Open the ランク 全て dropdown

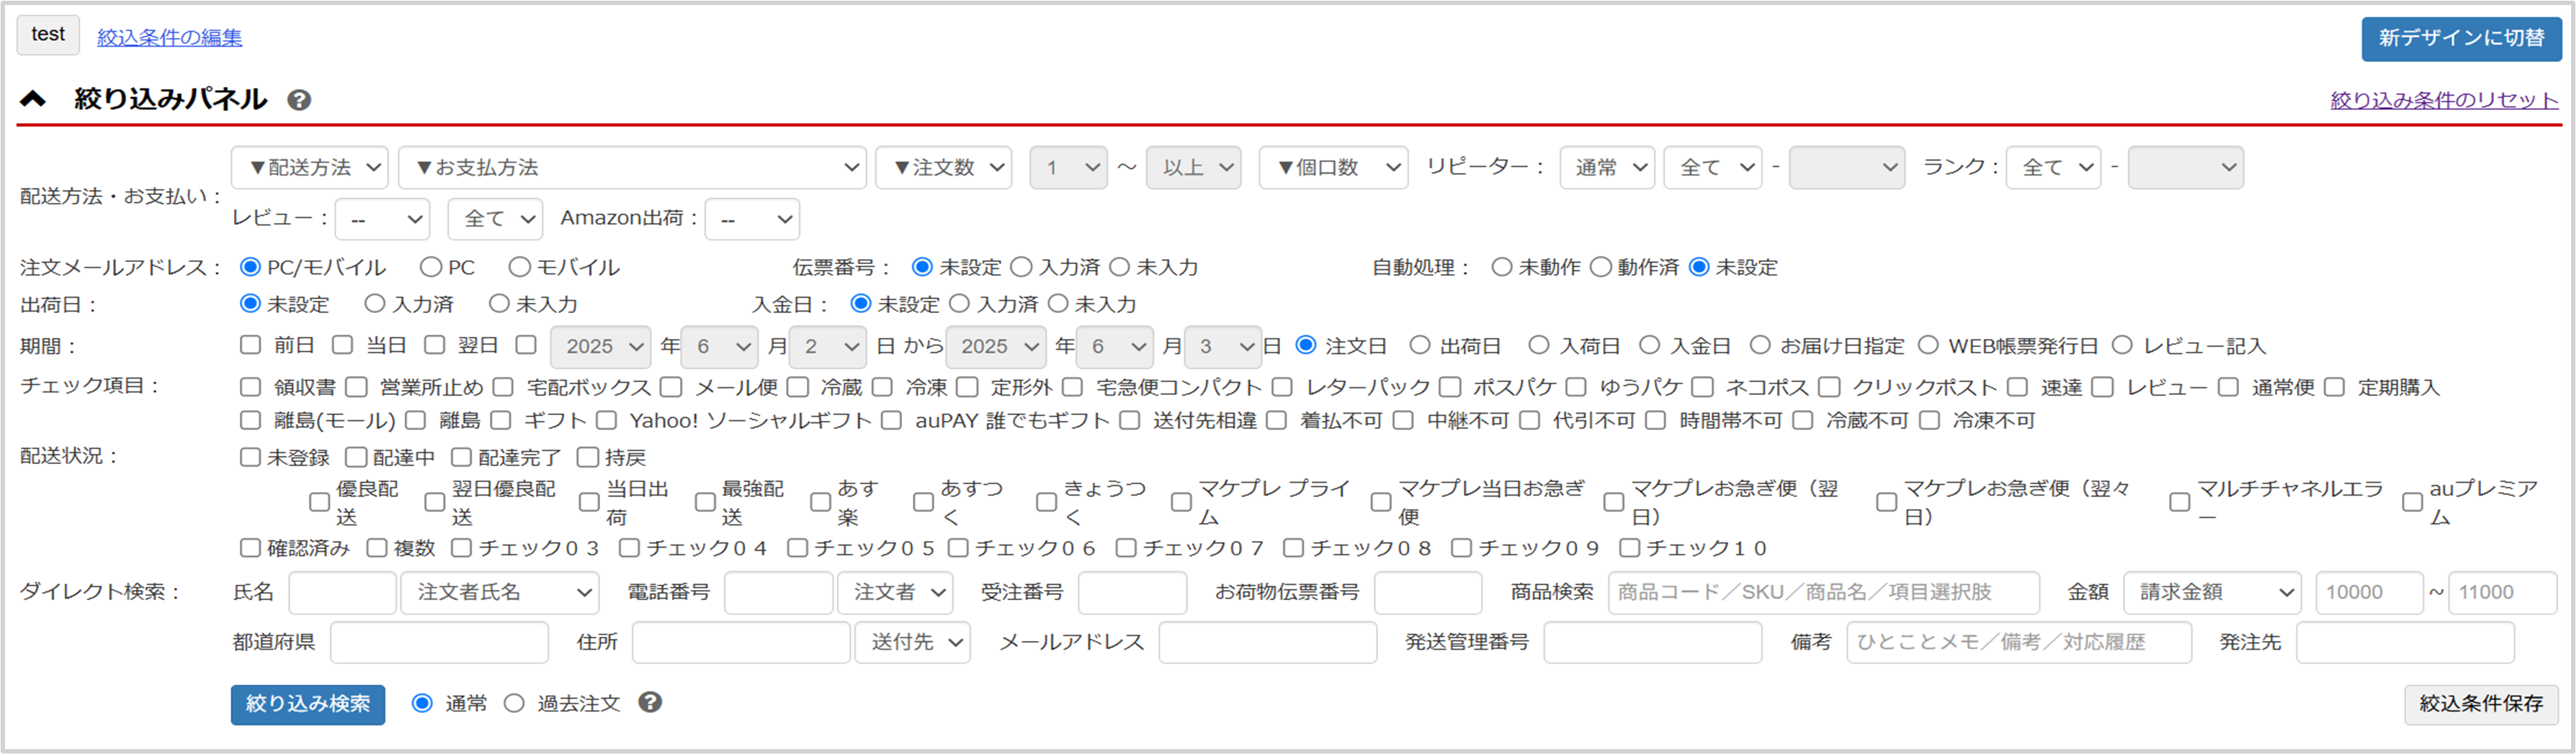[x=2053, y=168]
